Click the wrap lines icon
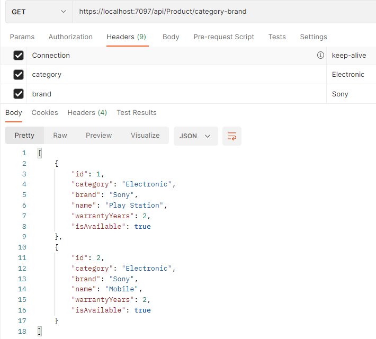Screen dimensions: 376x339 pyautogui.click(x=231, y=136)
